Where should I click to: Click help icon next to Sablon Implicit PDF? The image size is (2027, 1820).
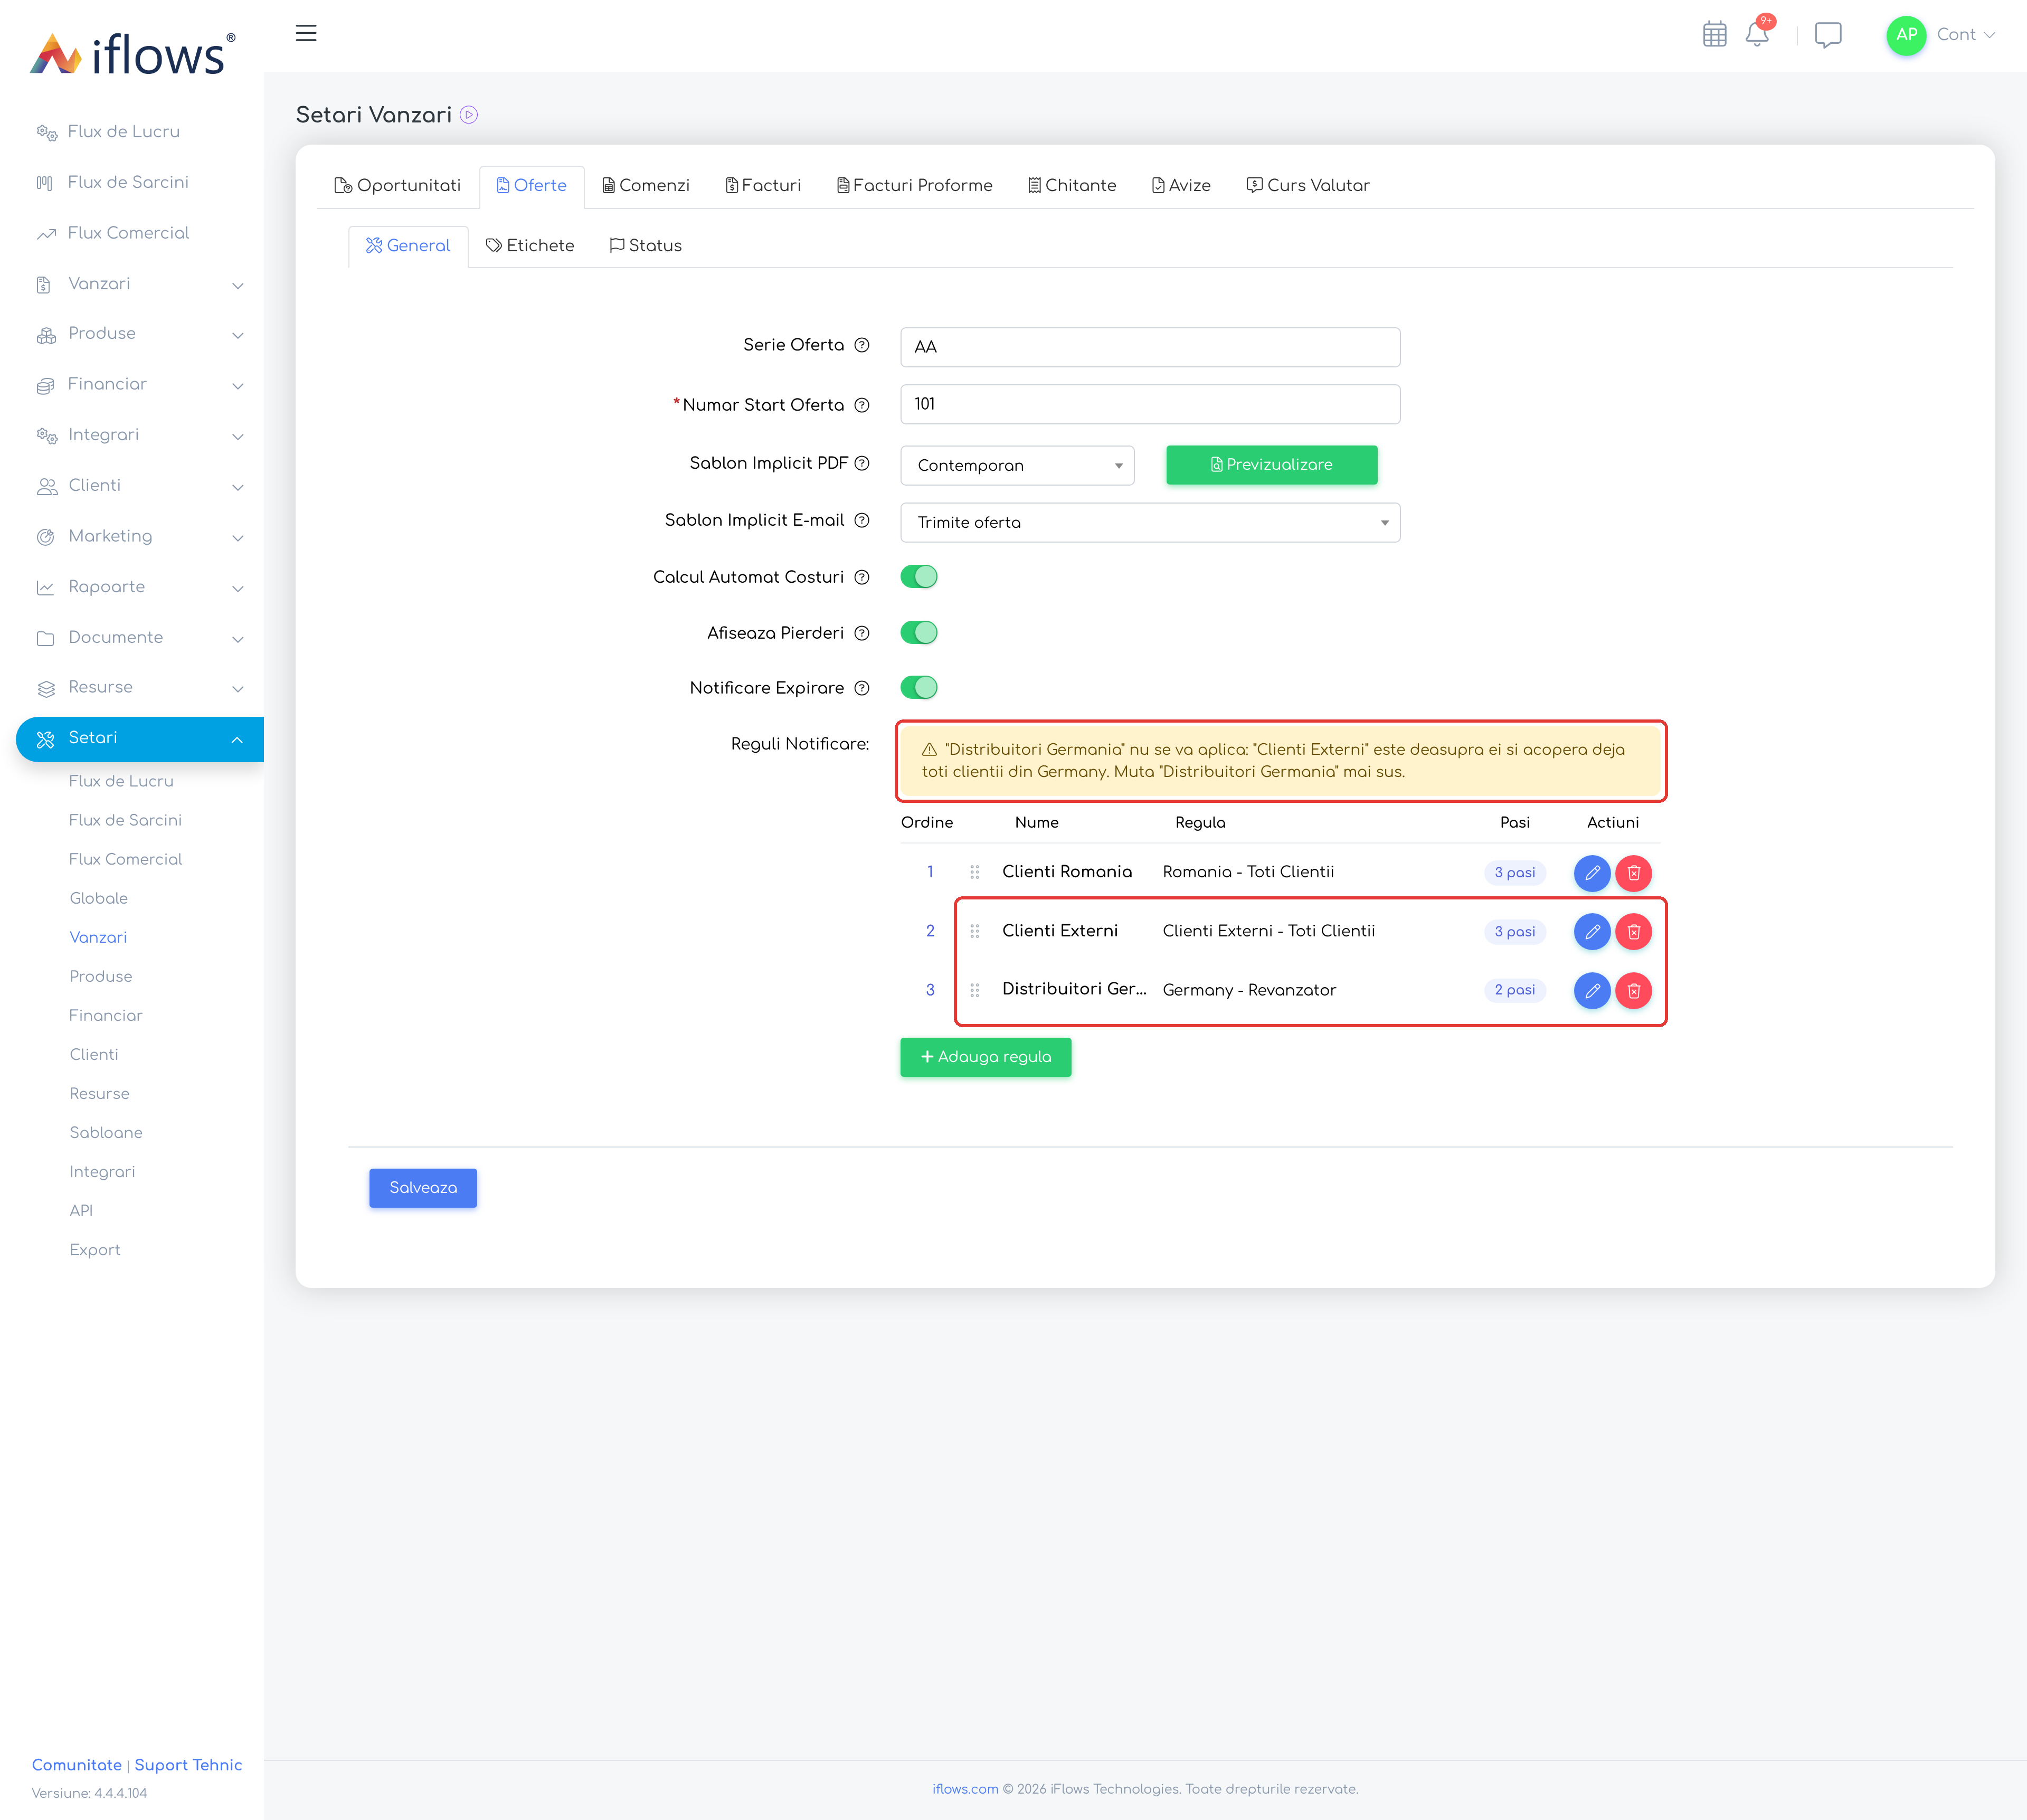(861, 463)
